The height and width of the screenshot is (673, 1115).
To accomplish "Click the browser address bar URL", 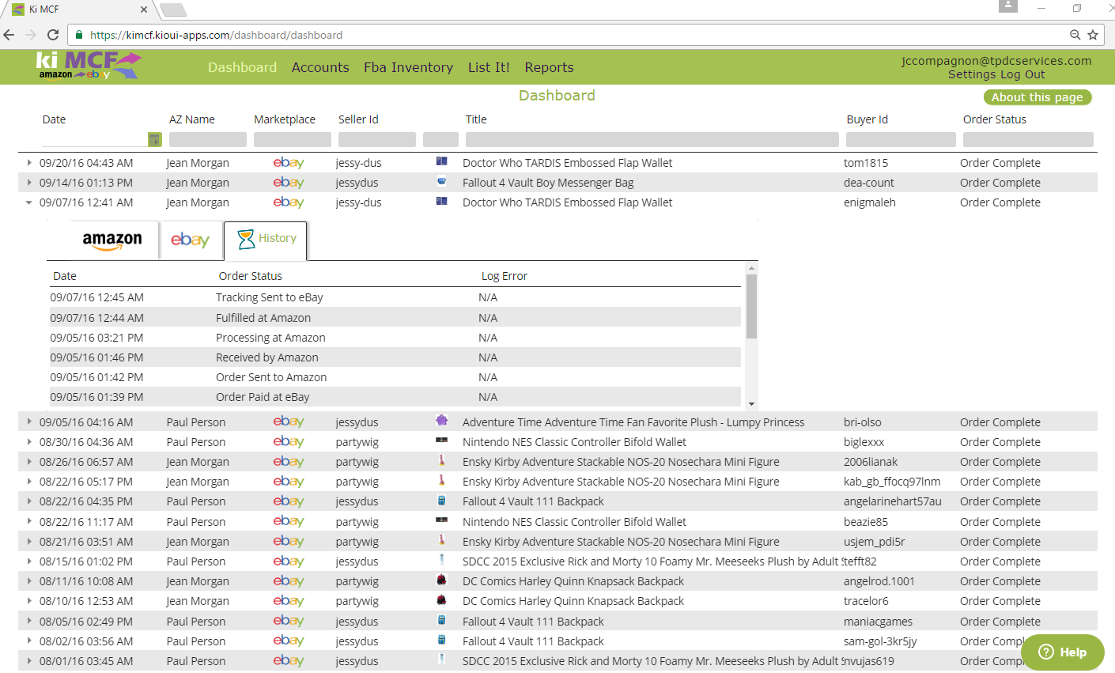I will point(216,35).
